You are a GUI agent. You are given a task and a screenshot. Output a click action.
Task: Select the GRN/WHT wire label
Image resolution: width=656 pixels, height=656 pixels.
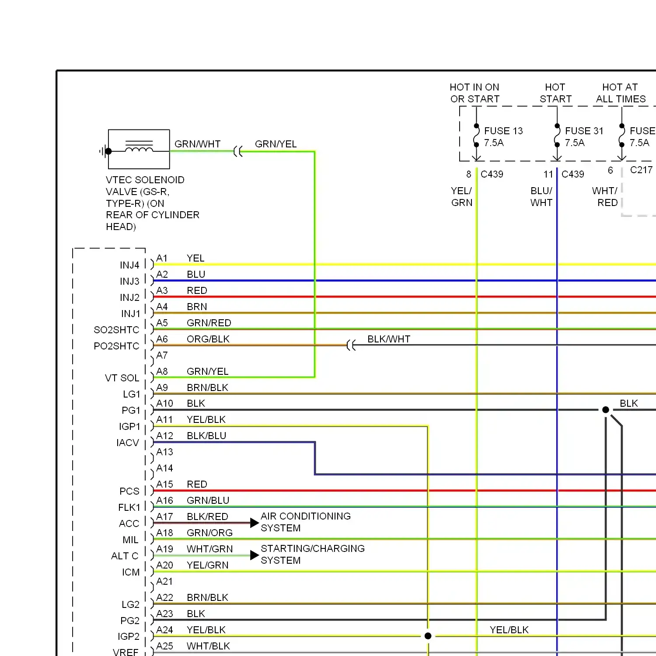(x=197, y=144)
